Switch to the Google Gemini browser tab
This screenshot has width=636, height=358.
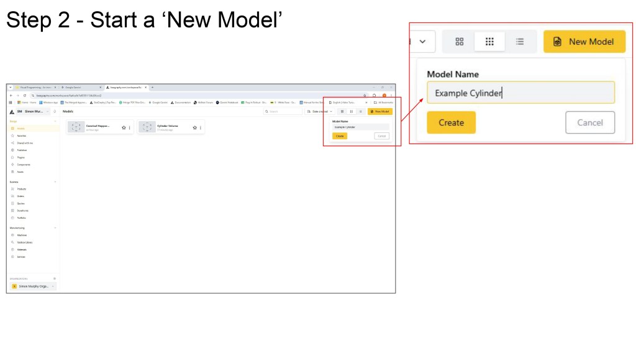pos(81,87)
